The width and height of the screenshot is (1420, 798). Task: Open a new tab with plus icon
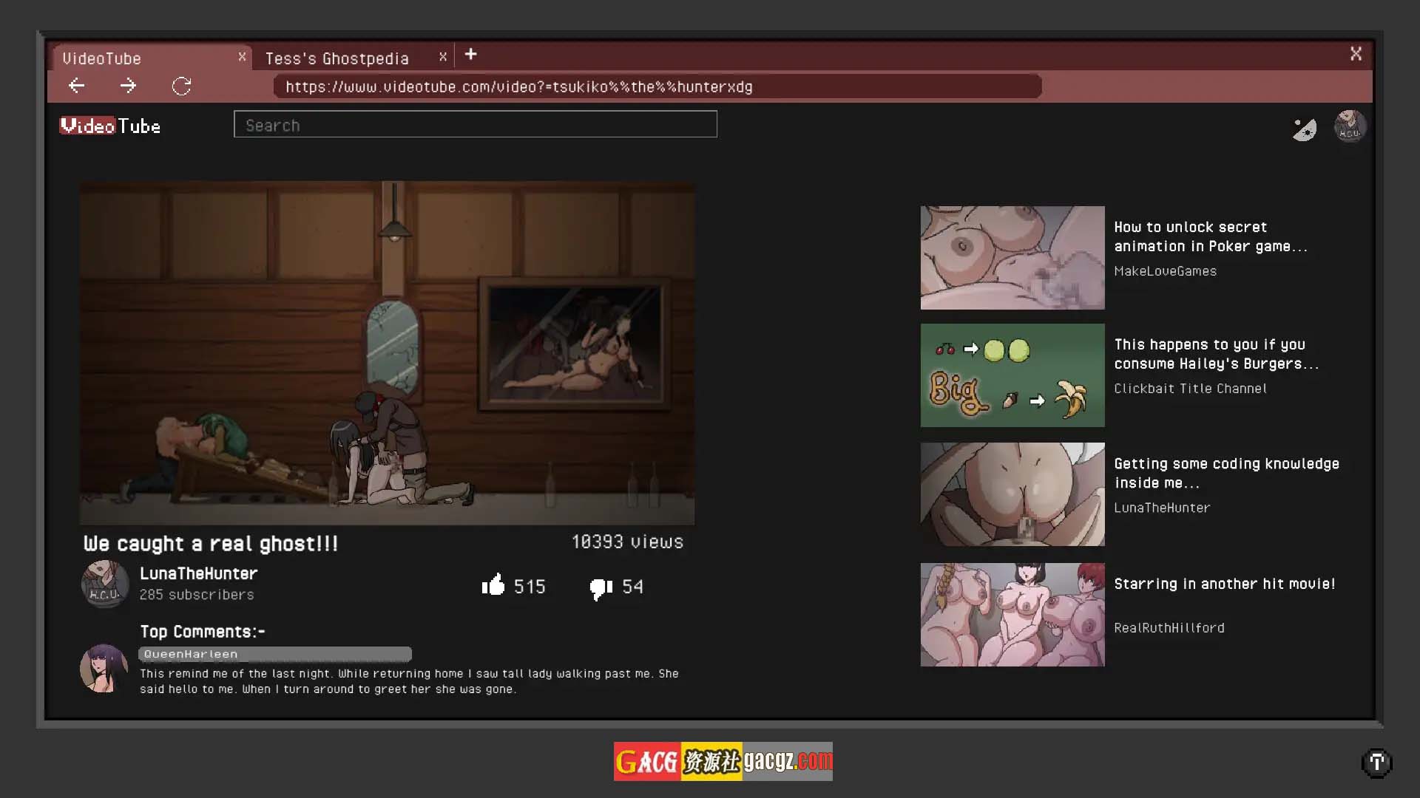(471, 55)
